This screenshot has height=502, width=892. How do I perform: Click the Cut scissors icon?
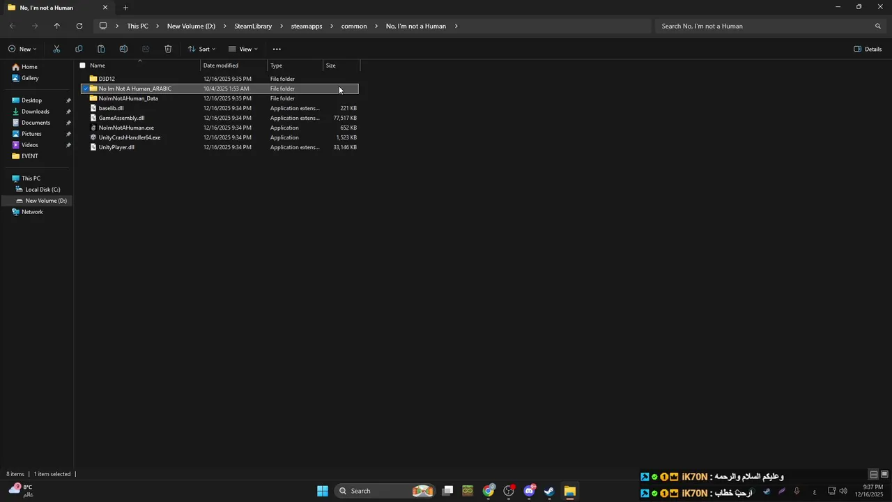(x=56, y=49)
